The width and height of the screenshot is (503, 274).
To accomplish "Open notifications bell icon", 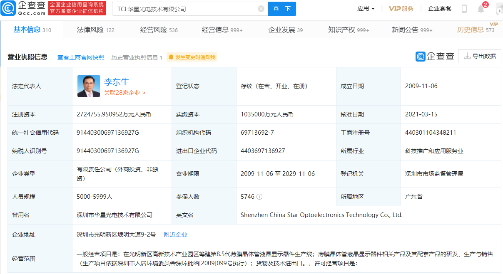I will (x=481, y=9).
